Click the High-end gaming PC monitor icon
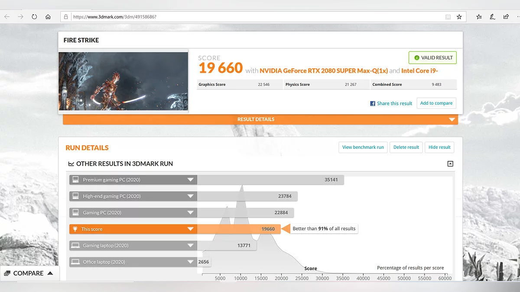 click(x=75, y=196)
